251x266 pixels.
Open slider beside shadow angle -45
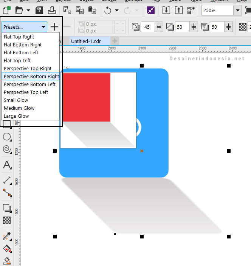coord(159,27)
